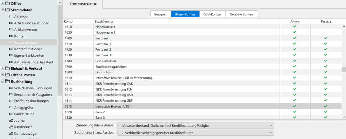The image size is (346, 139).
Task: Click the list icon beside Anlagegüter
Action: (10, 107)
